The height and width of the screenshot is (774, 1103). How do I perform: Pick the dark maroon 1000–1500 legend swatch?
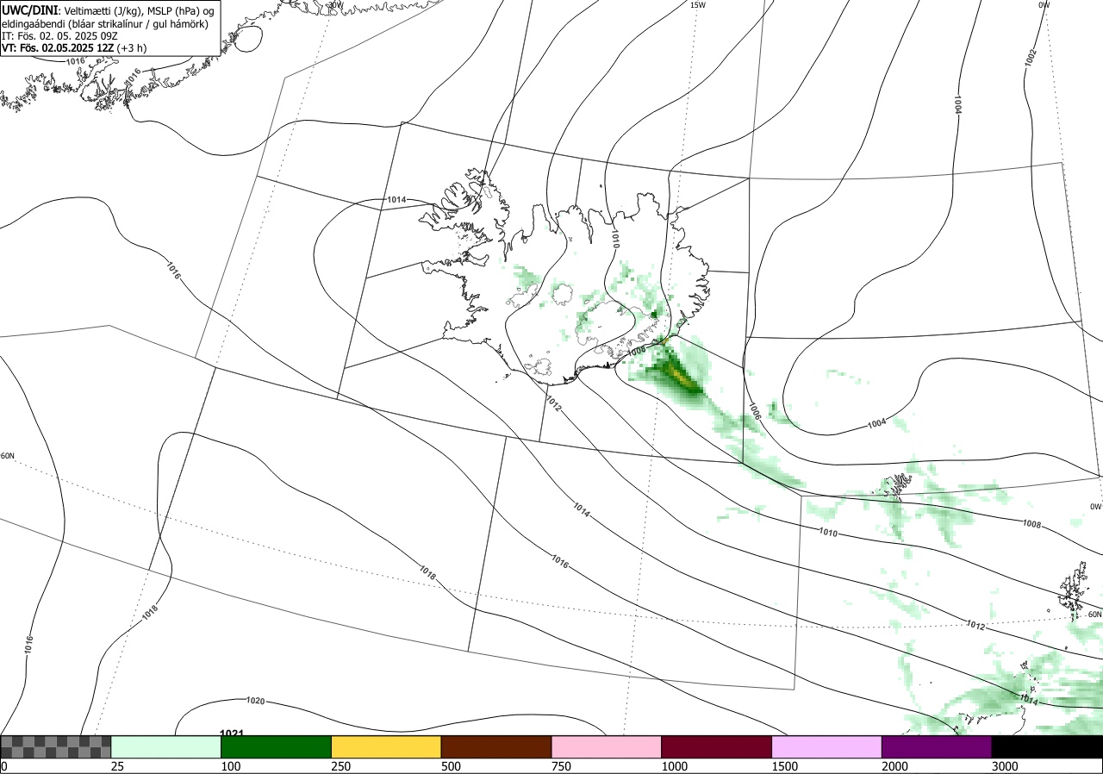717,746
